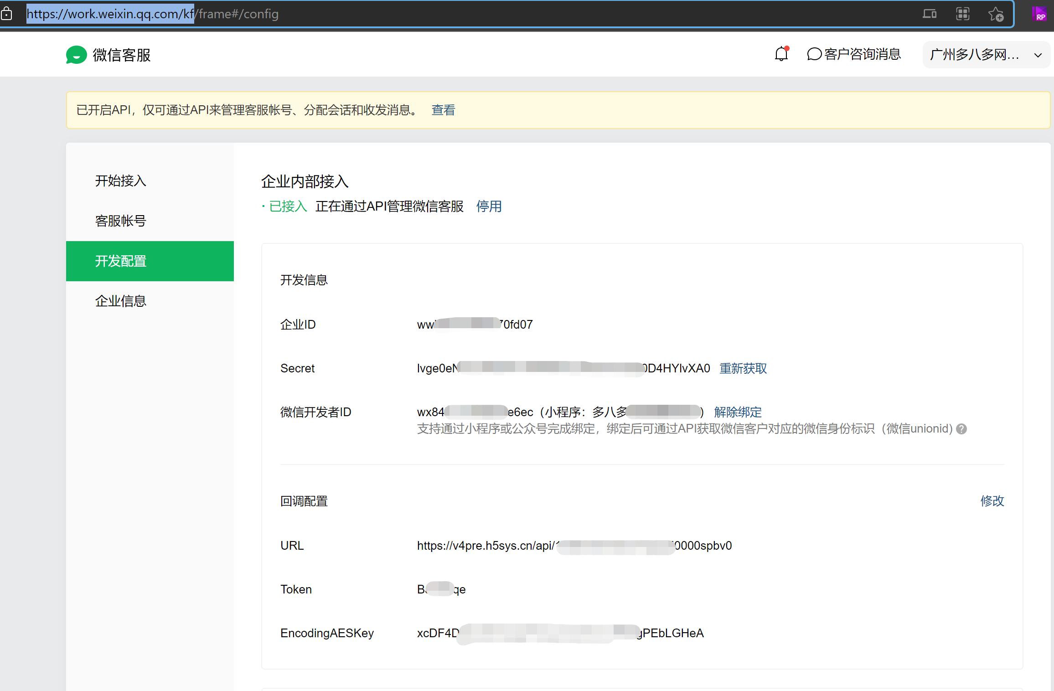Open the 开始接入 sidebar menu

(121, 181)
